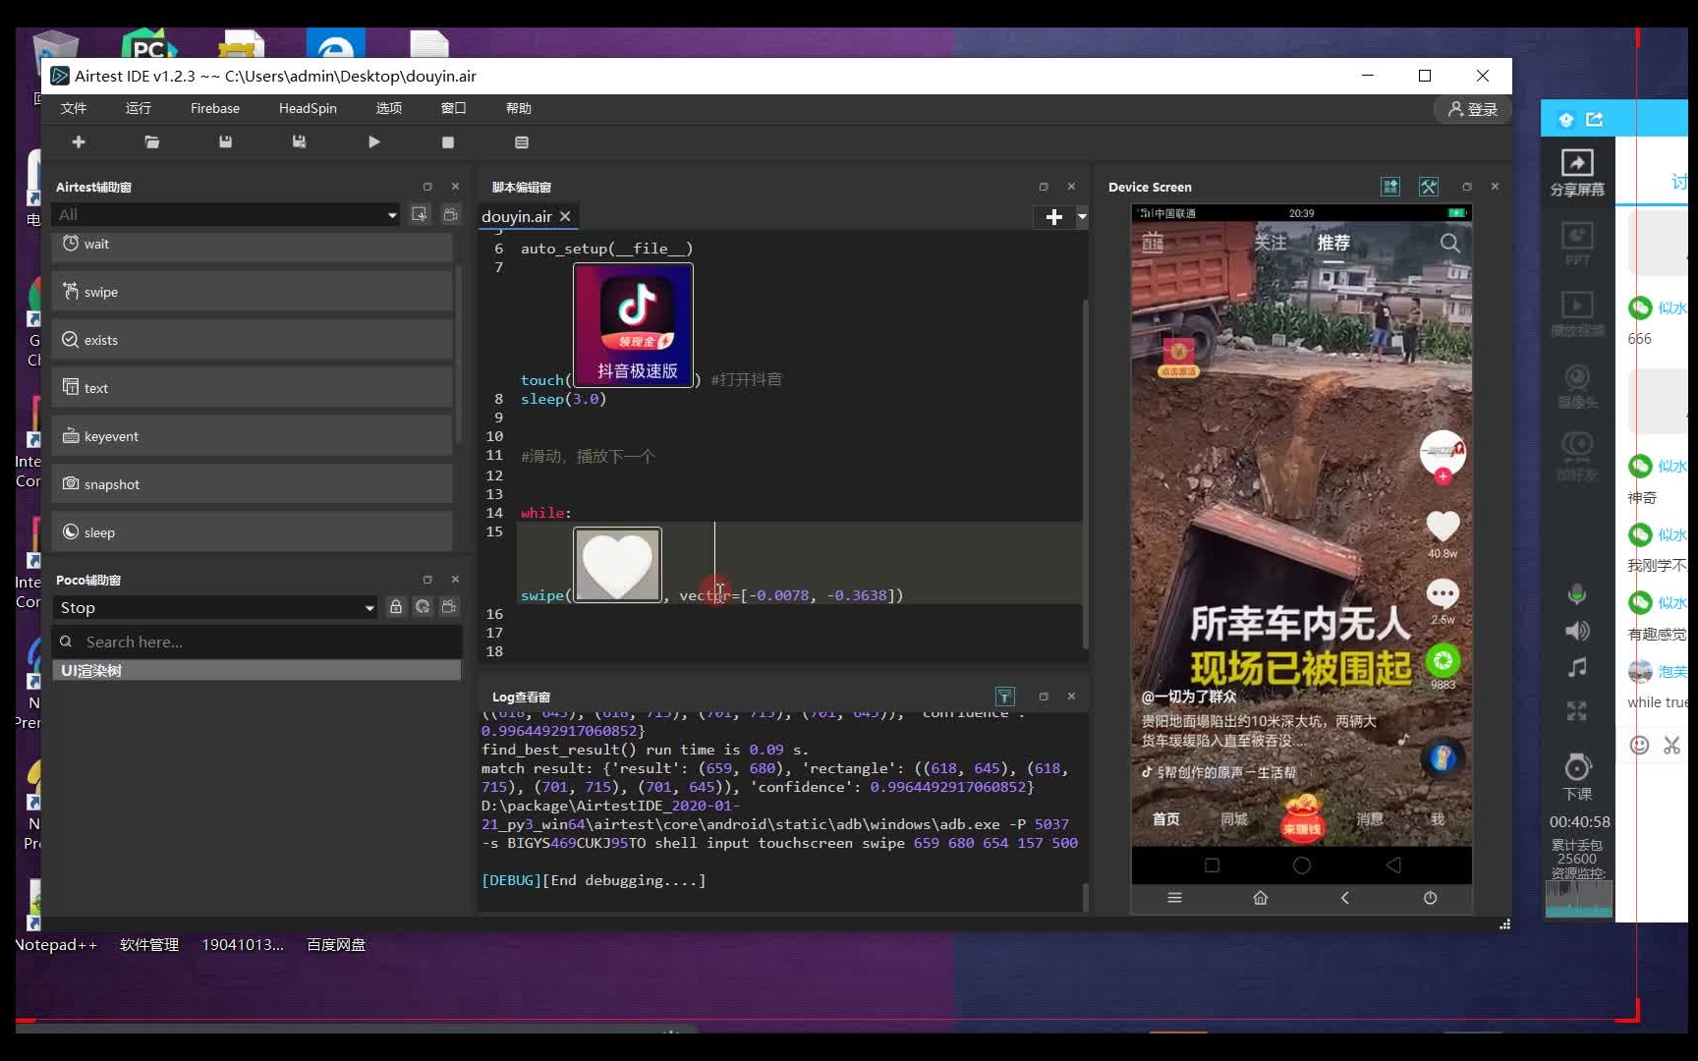Select the text command
1698x1061 pixels.
pyautogui.click(x=252, y=388)
